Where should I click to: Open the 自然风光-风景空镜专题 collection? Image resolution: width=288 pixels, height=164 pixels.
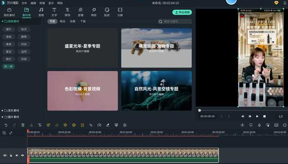click(x=157, y=91)
